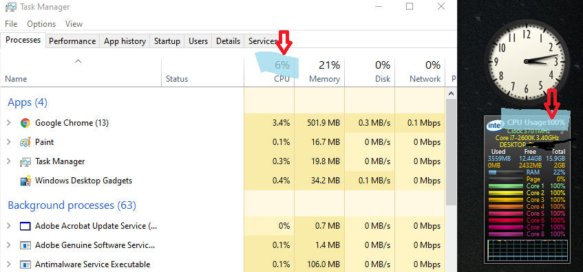Click the Intel logo on CPU gadget
This screenshot has height=272, width=583.
click(494, 126)
